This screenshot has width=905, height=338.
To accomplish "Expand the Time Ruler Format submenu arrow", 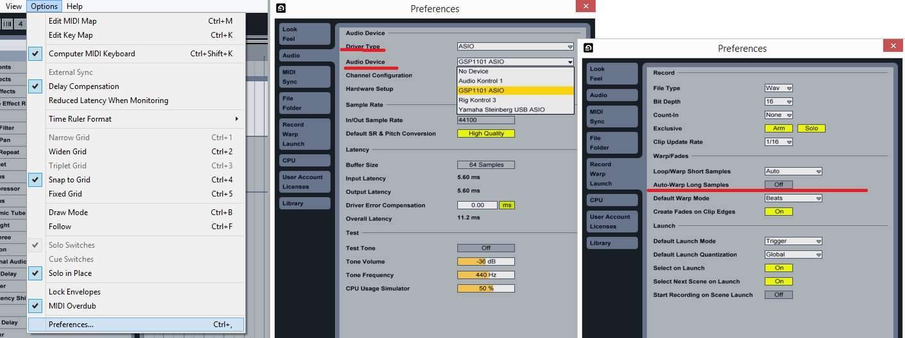I will (236, 119).
